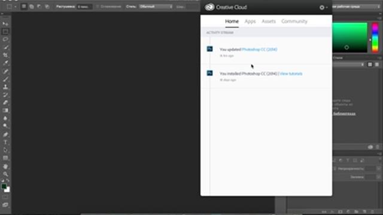
Task: Filter layers by shape layers
Action: click(x=355, y=161)
